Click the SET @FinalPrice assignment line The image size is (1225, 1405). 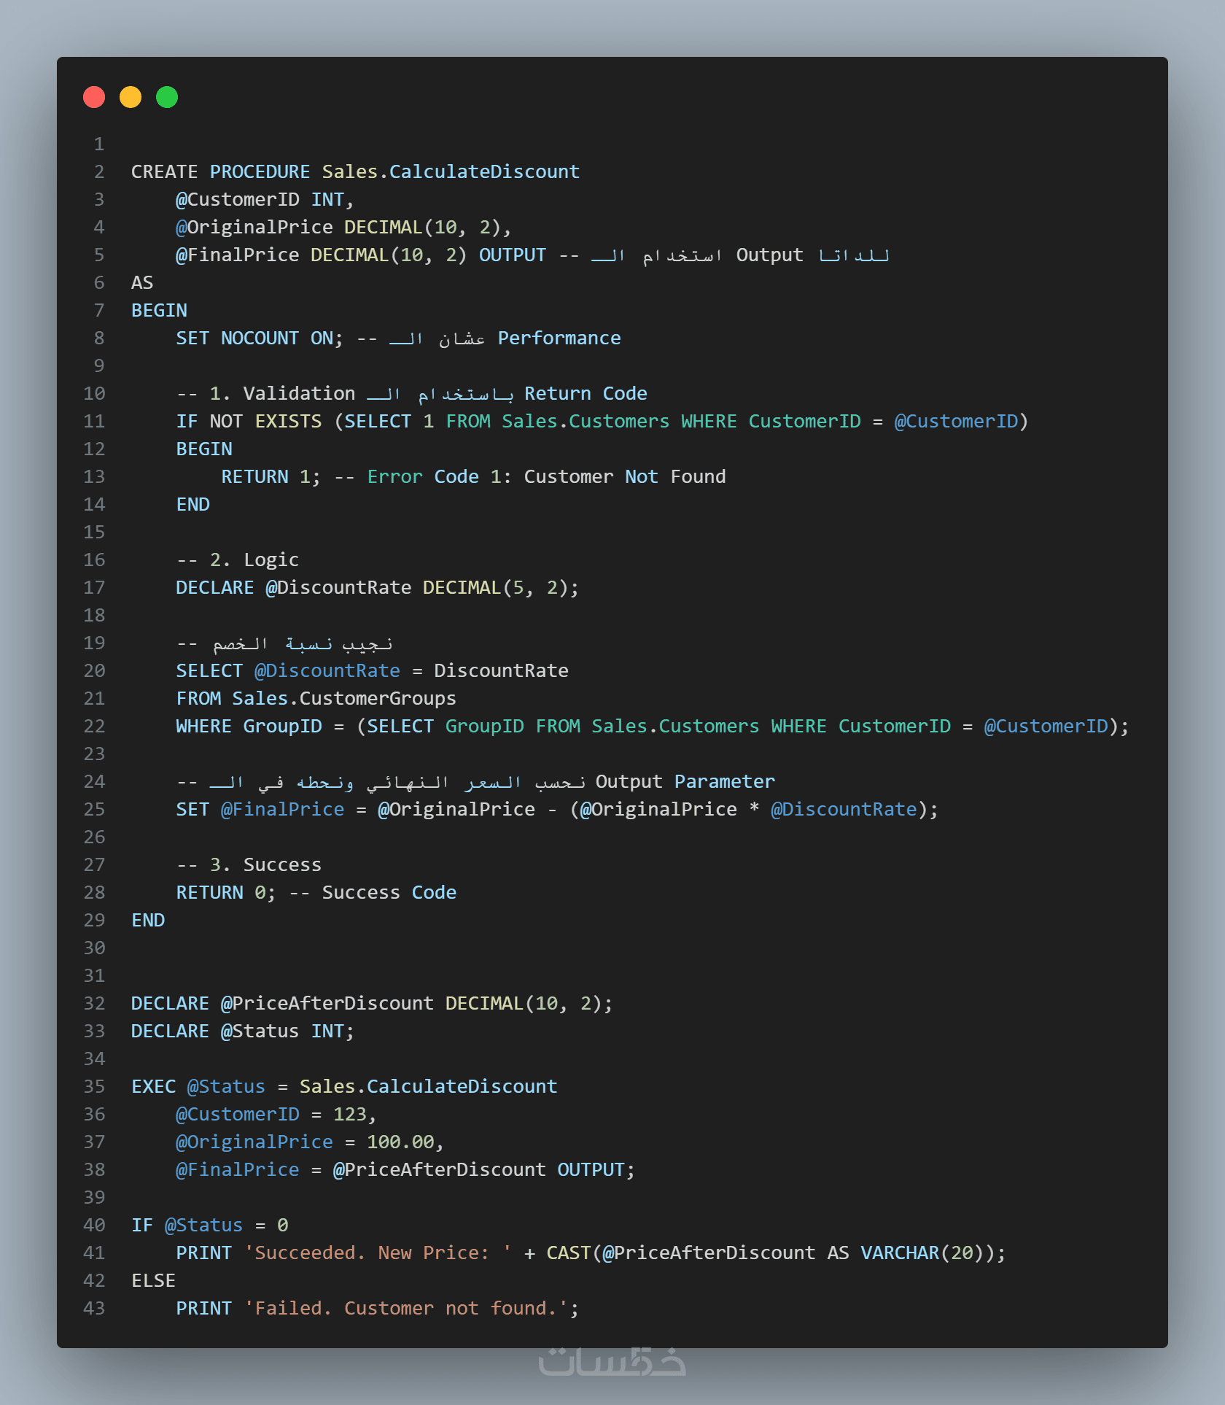(556, 810)
